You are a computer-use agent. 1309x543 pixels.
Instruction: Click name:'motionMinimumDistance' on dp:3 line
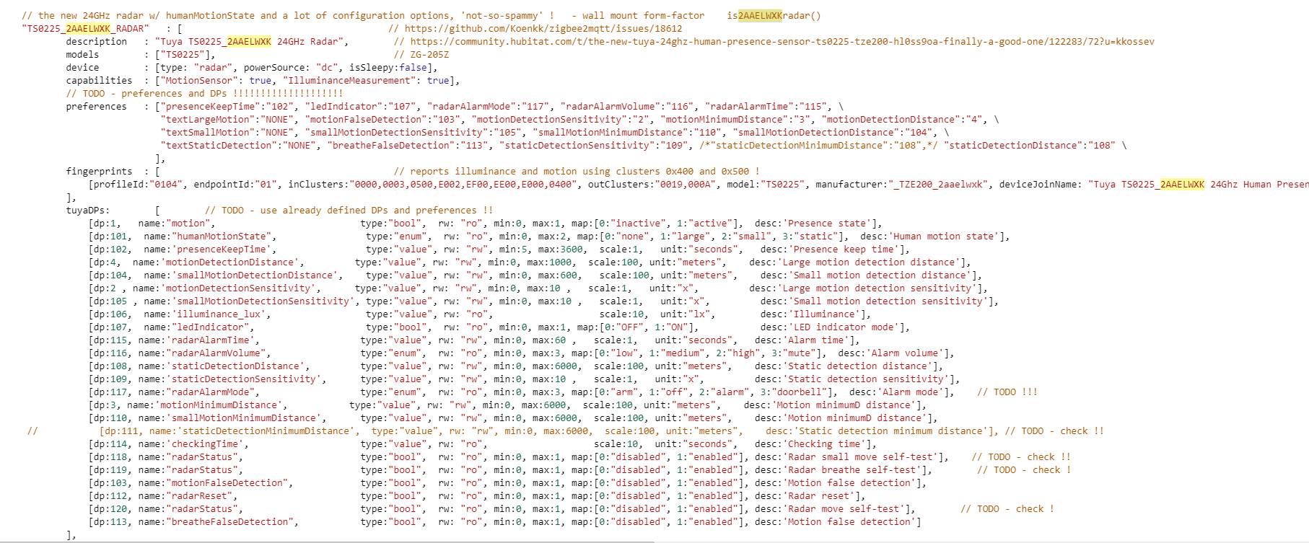point(205,405)
